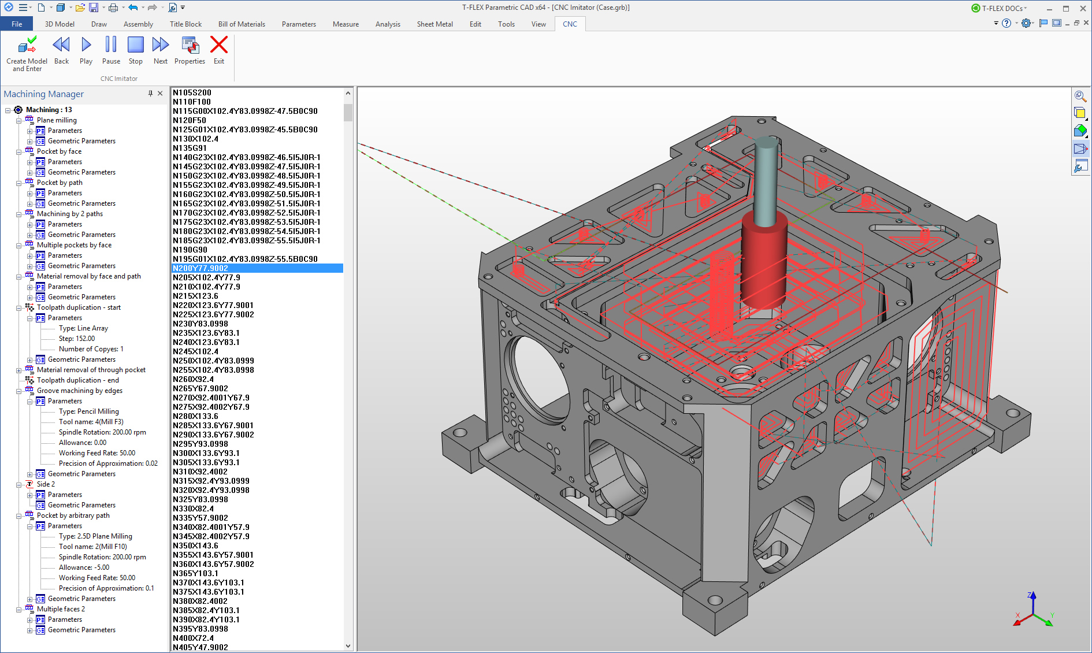The image size is (1092, 653).
Task: Click G-code list scrollbar thumb
Action: tap(348, 112)
